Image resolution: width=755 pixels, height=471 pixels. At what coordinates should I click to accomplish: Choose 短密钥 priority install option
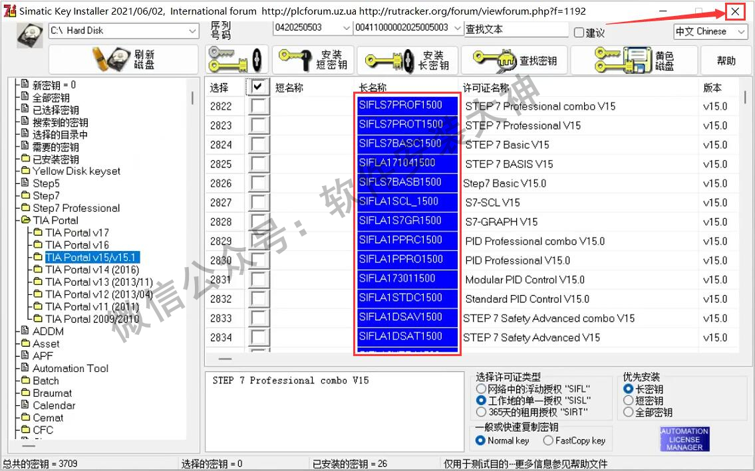coord(628,401)
